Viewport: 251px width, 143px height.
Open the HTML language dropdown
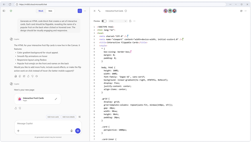click(118, 21)
